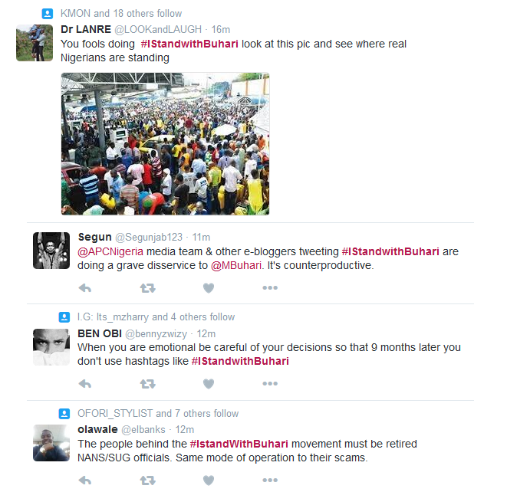Reply to Segun's tweet
This screenshot has width=530, height=492.
click(x=85, y=288)
